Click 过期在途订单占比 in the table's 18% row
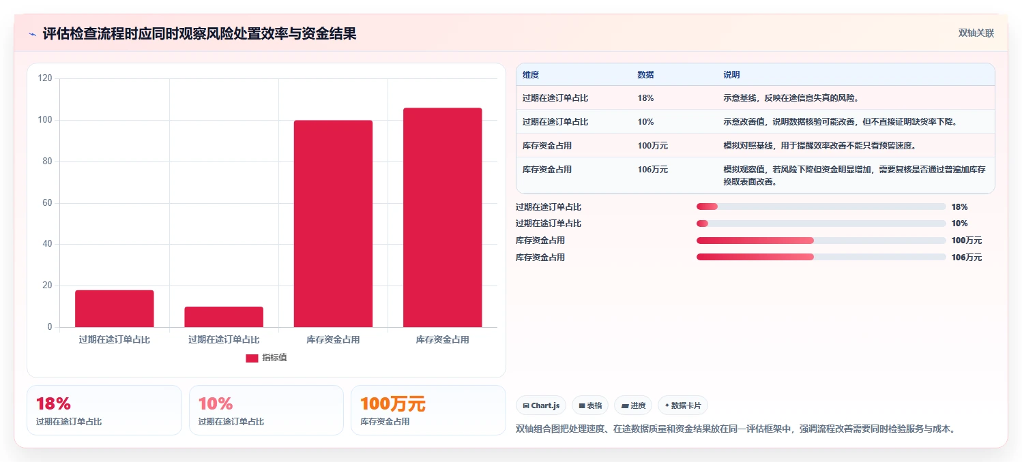The image size is (1022, 462). click(555, 98)
